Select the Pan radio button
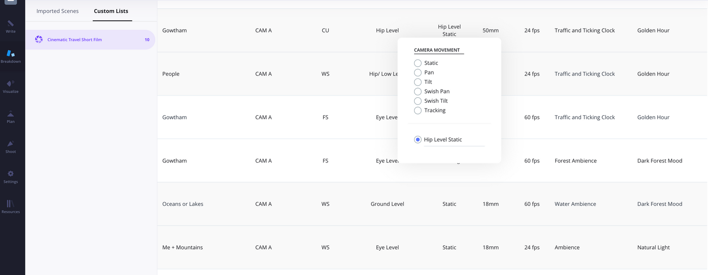 pyautogui.click(x=418, y=73)
